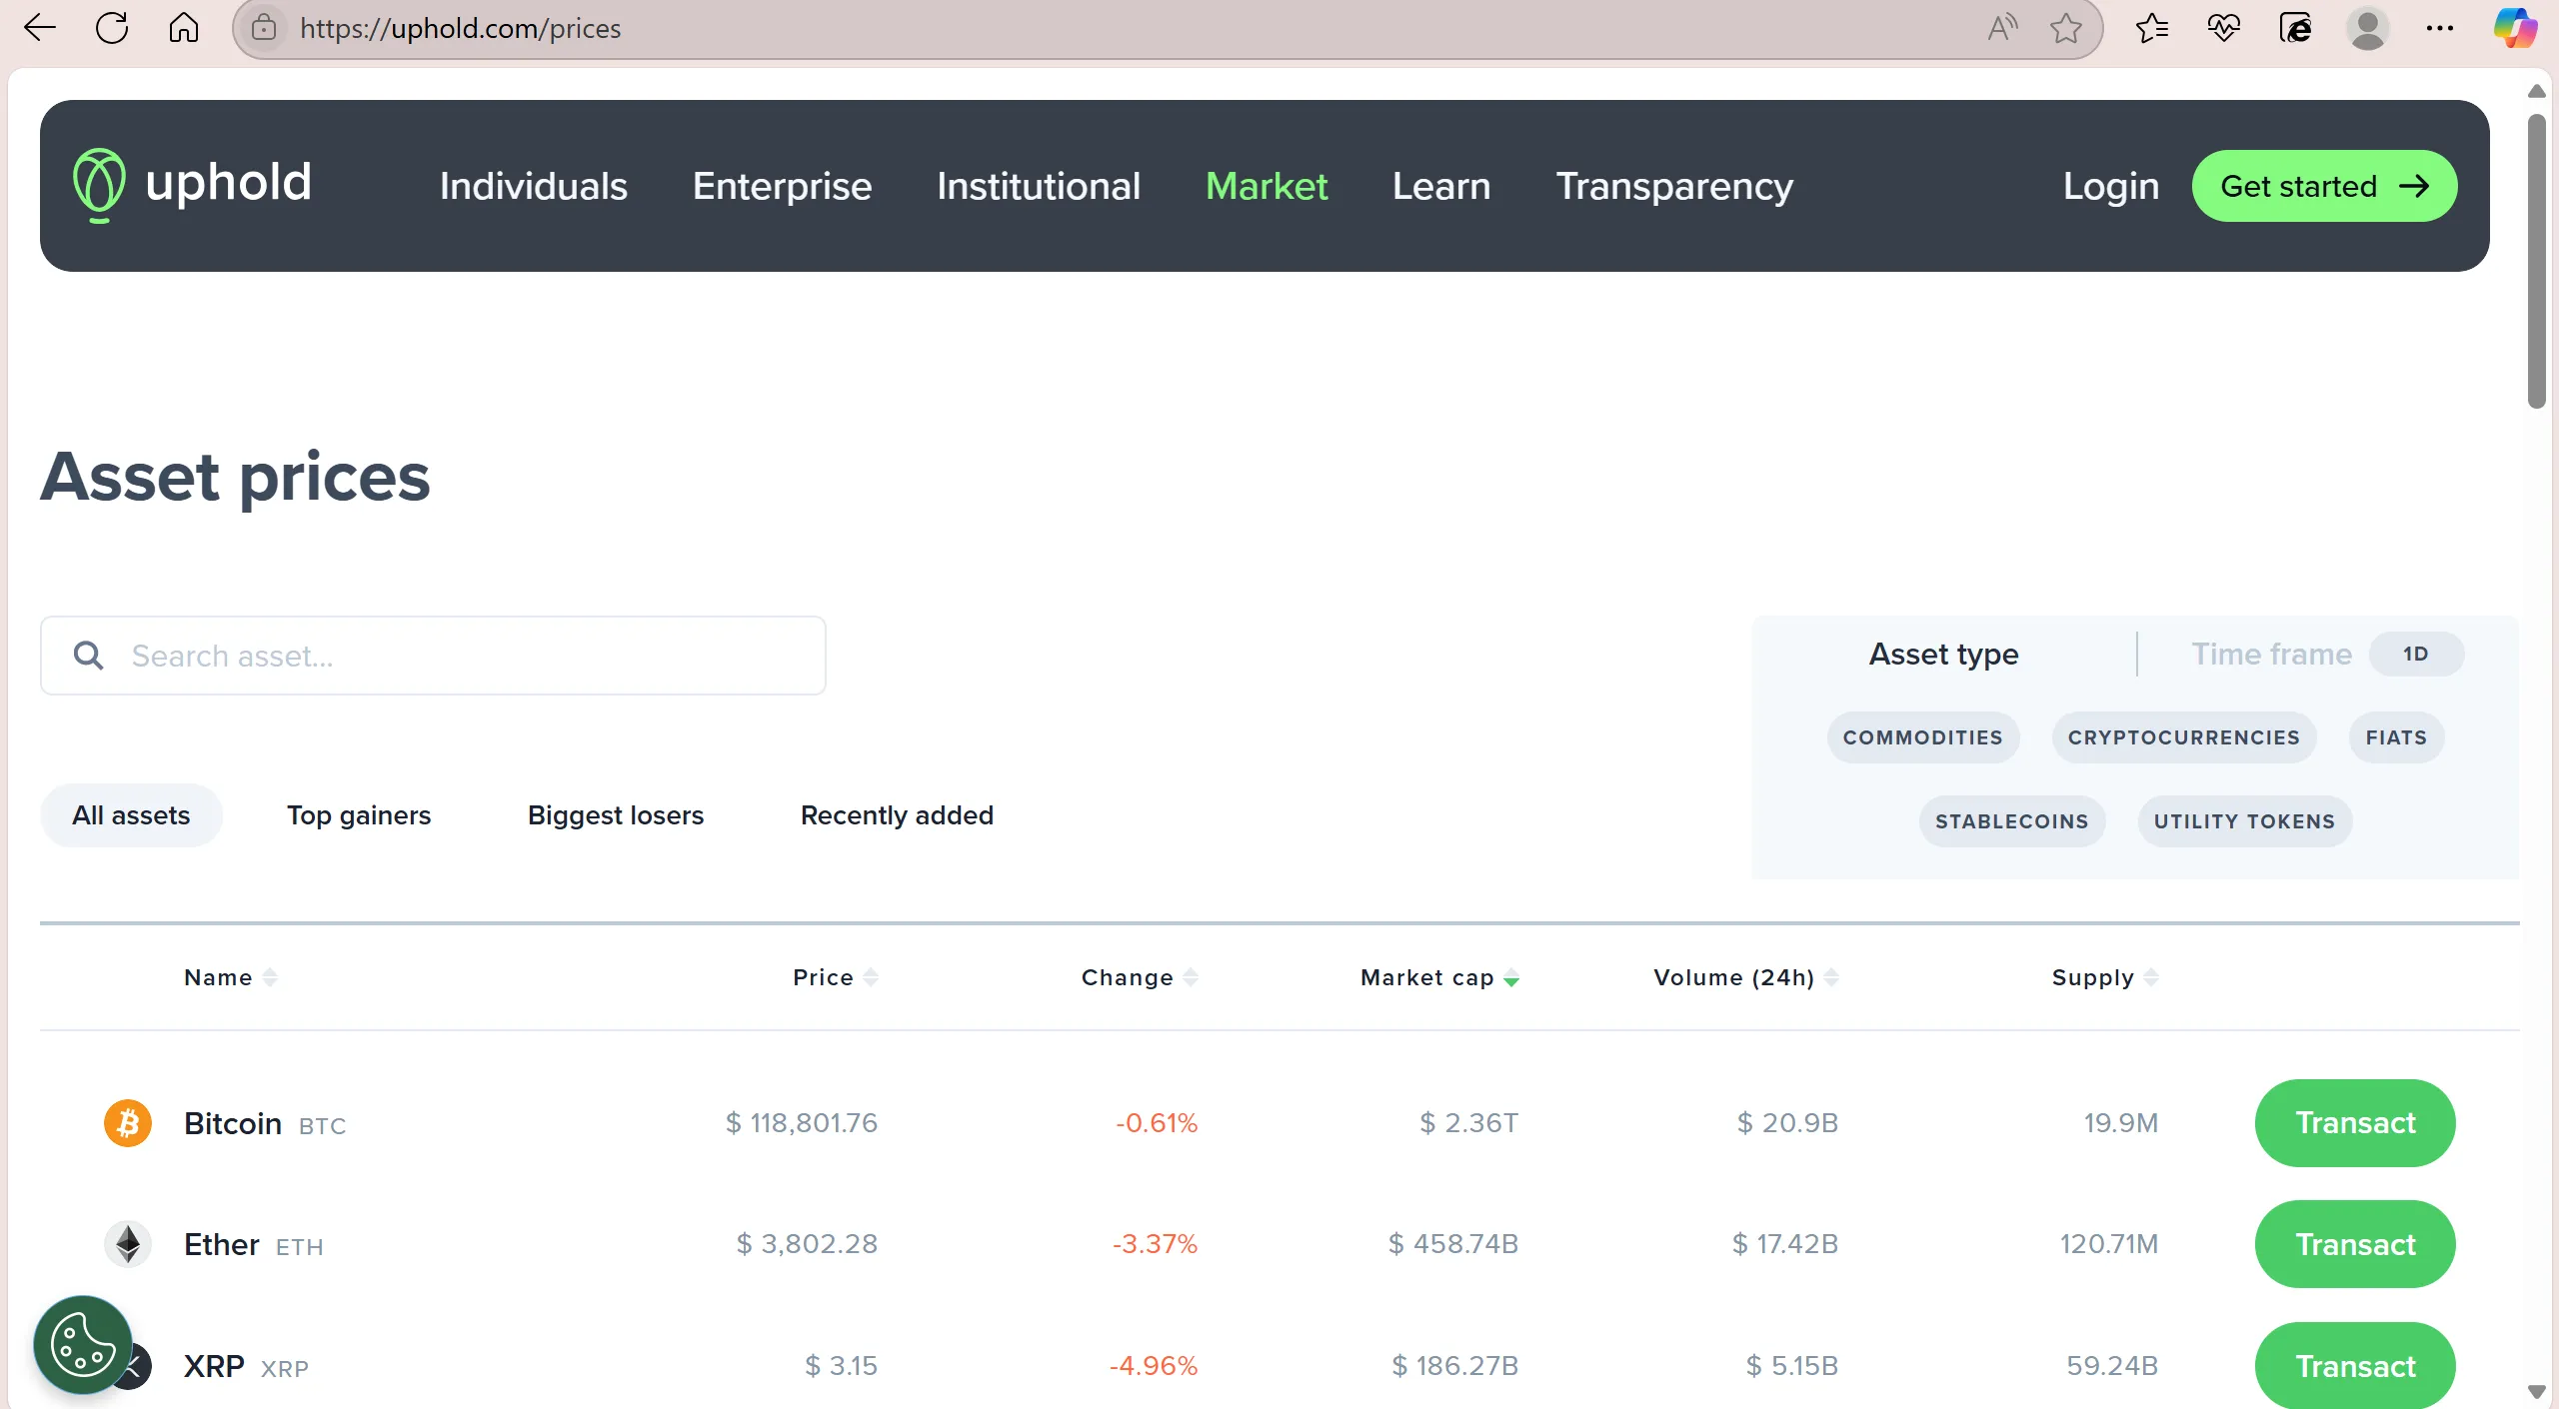Filter by Fiats asset type
2559x1409 pixels.
point(2396,737)
